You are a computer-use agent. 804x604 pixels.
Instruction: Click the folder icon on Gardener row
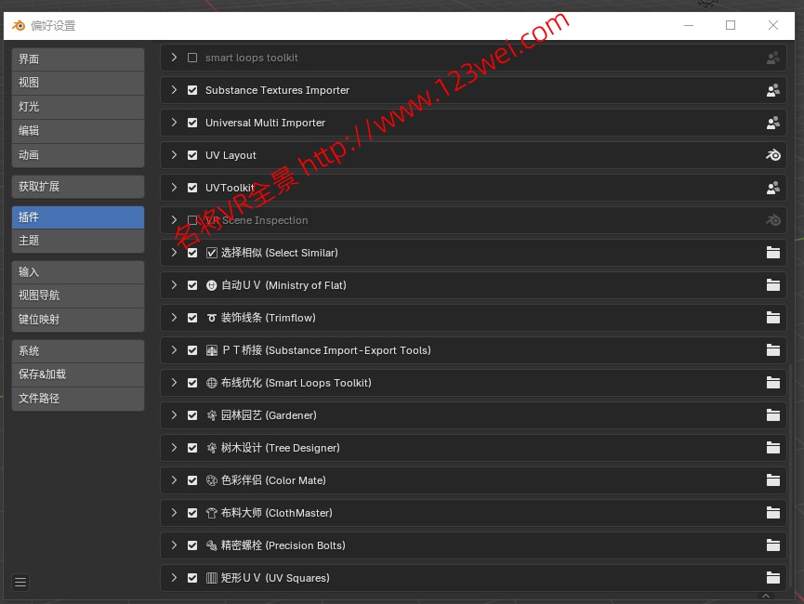772,415
